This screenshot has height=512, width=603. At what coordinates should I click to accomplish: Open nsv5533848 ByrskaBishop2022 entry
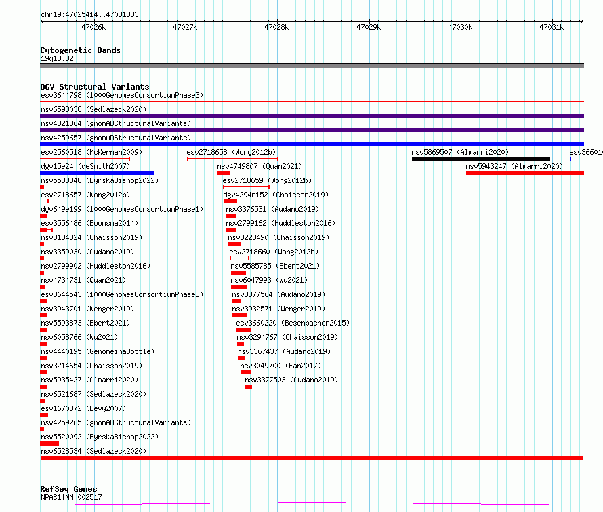(100, 180)
